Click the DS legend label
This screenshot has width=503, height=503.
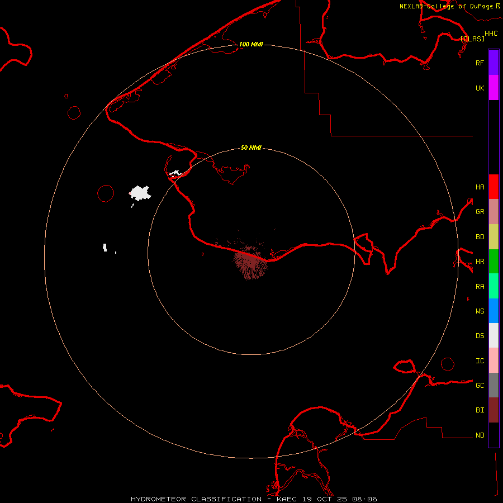coord(480,335)
